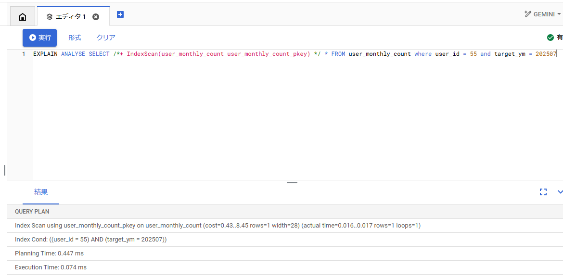Viewport: 563px width, 279px height.
Task: Click the horizontal pane divider handle
Action: [292, 182]
